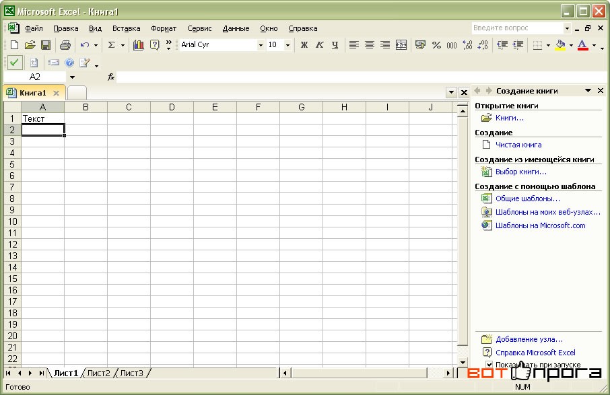Open the undo history dropdown arrow
This screenshot has height=395, width=610.
tap(96, 45)
